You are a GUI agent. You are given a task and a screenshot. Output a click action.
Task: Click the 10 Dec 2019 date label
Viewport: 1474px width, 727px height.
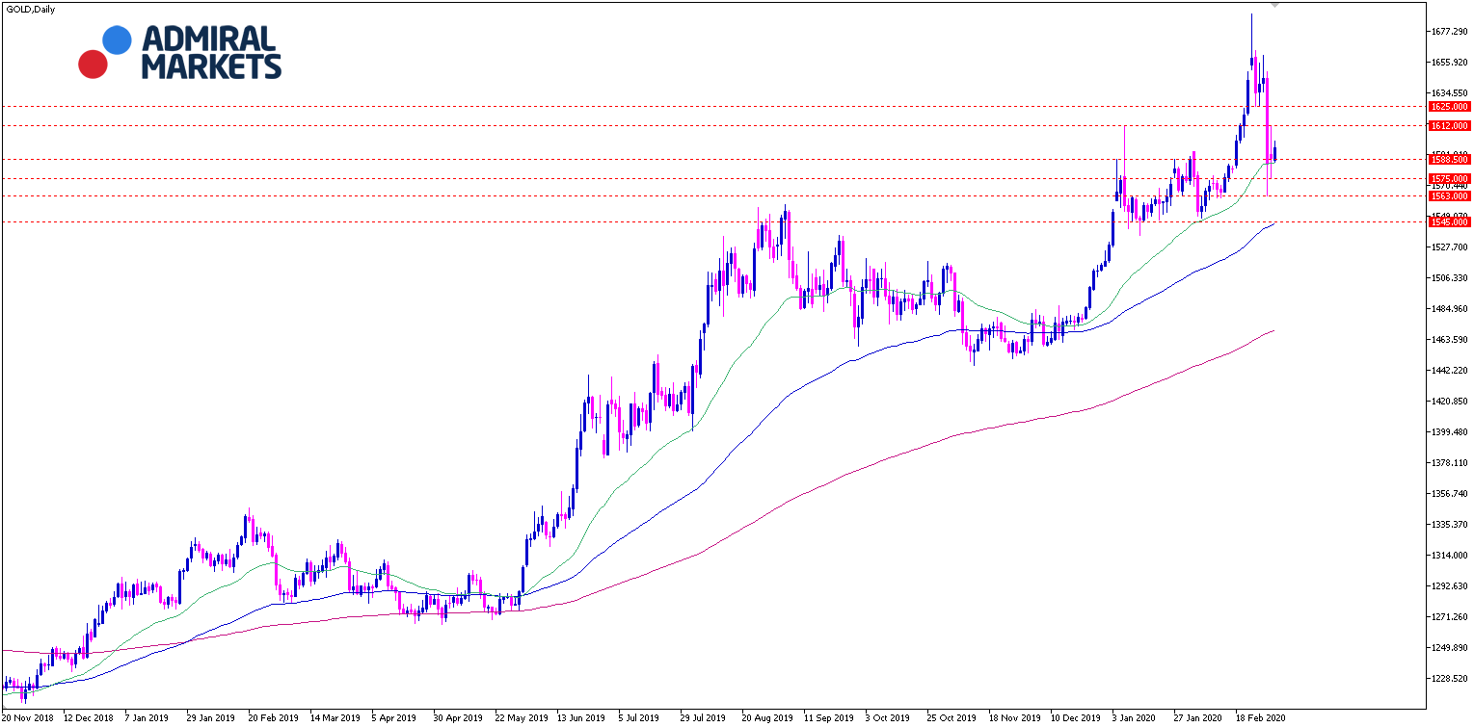pos(1074,718)
